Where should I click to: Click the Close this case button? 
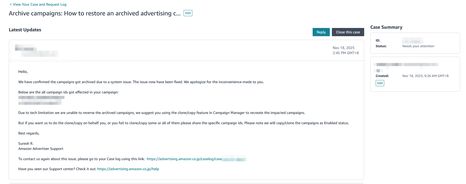348,32
